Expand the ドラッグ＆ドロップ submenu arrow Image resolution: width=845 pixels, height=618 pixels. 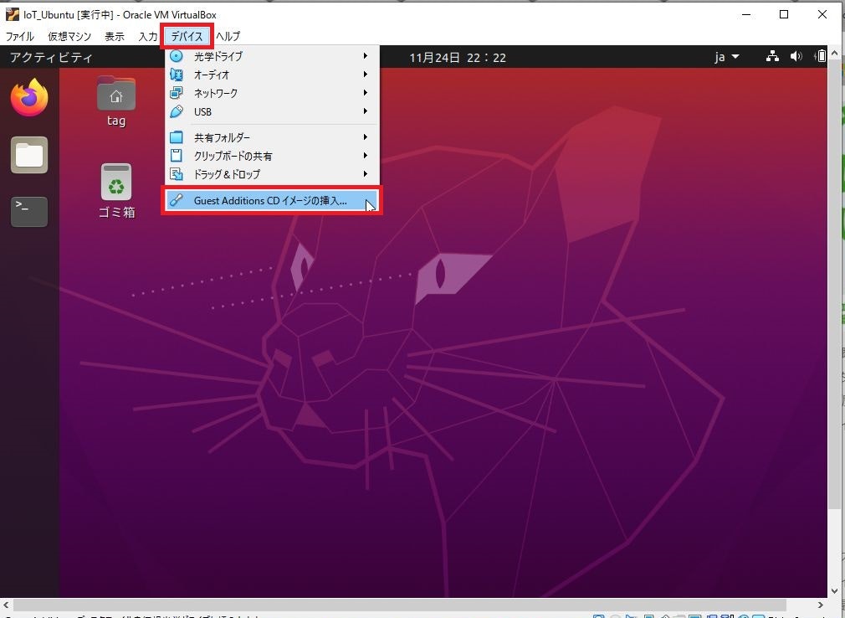(366, 173)
